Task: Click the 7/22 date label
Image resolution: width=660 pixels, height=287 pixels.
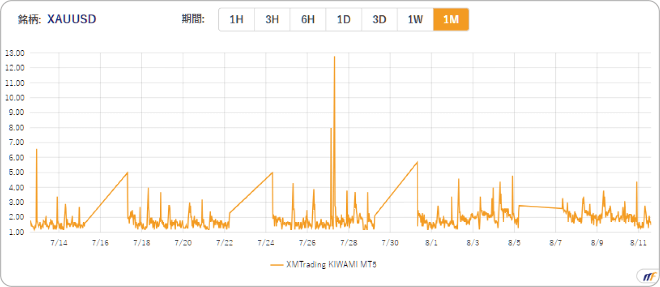Action: [224, 242]
